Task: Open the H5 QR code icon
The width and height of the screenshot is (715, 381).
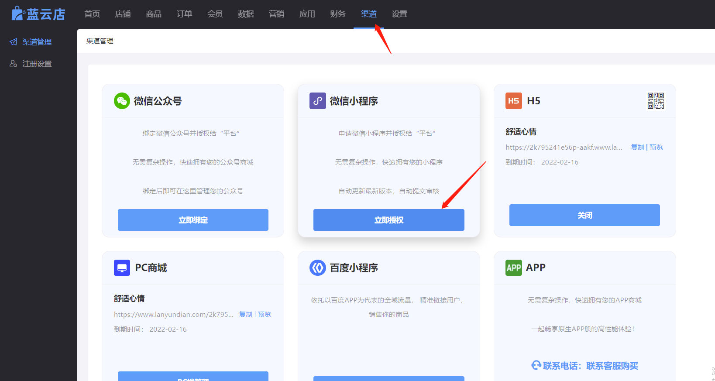Action: (x=656, y=101)
